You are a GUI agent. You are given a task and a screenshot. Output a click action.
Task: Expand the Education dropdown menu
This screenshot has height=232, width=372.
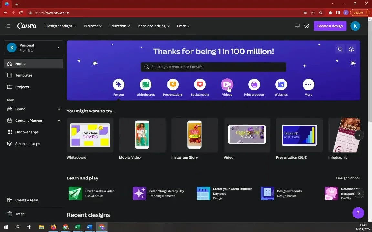tap(119, 26)
